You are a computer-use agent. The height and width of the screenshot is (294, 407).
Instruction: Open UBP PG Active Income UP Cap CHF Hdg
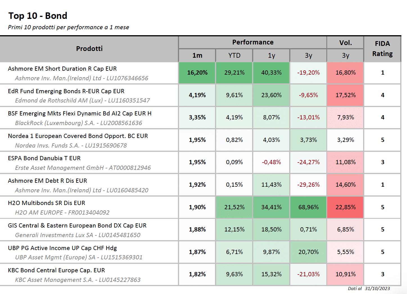(62, 248)
